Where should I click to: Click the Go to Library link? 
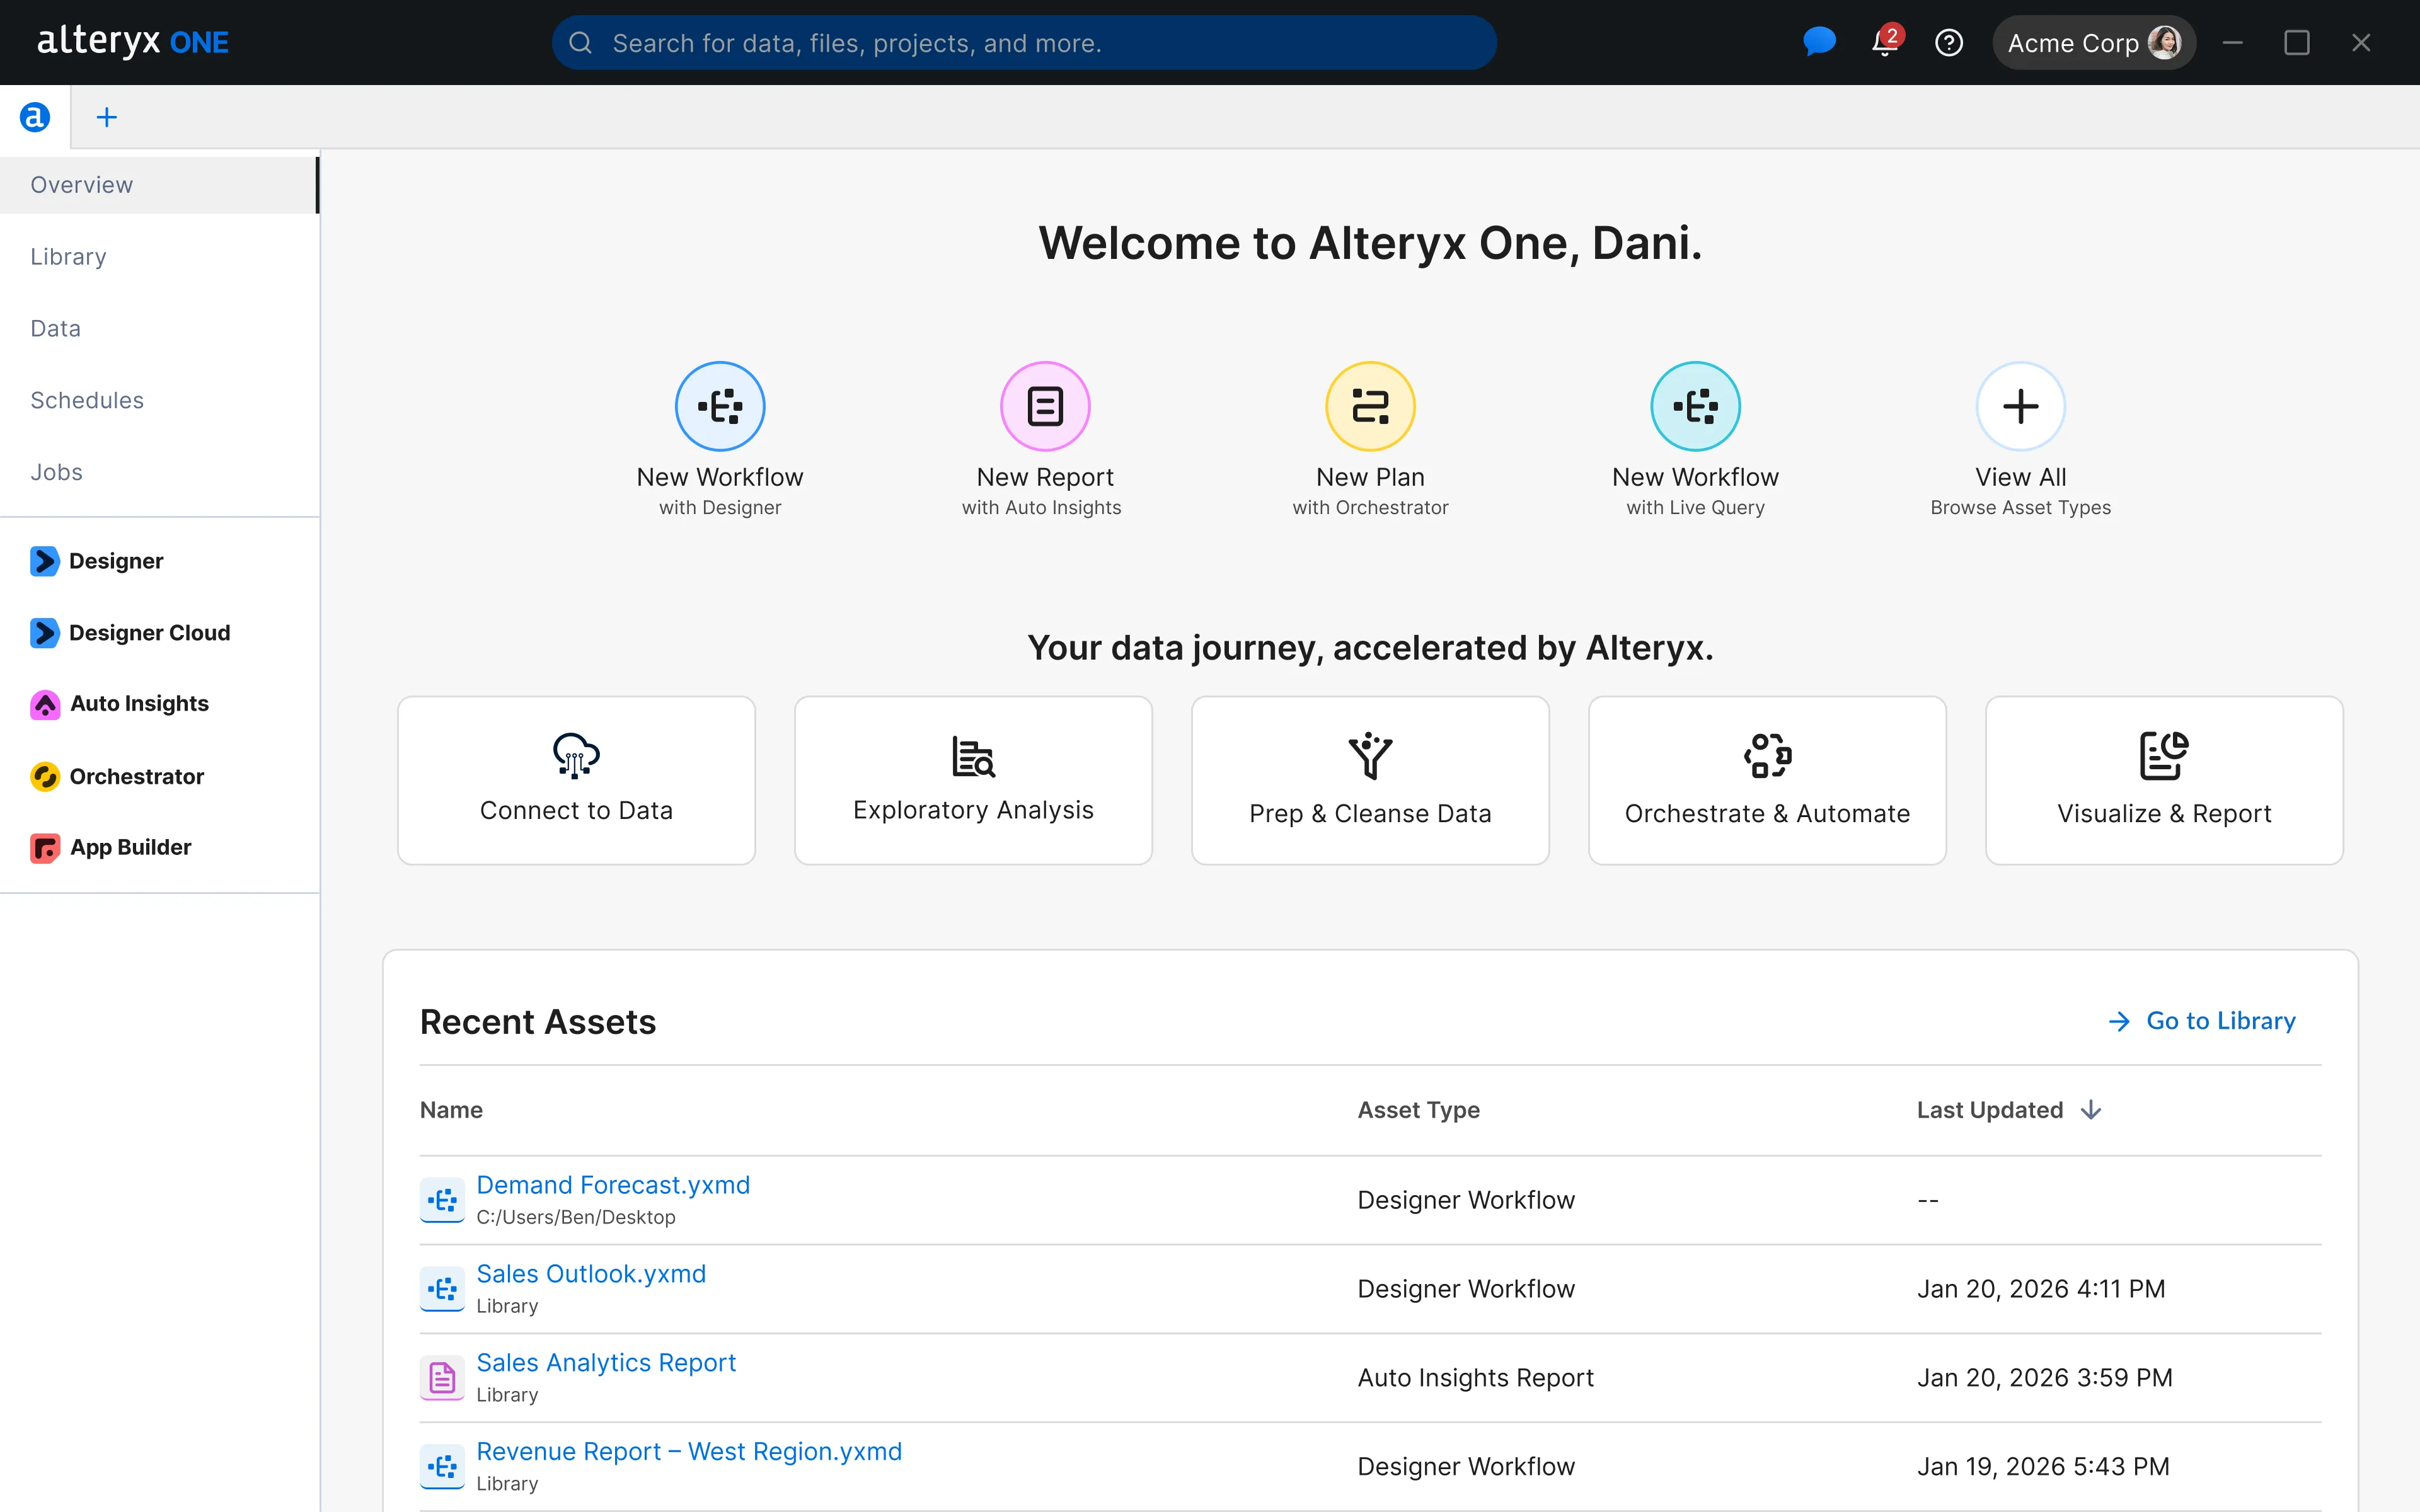(2202, 1021)
